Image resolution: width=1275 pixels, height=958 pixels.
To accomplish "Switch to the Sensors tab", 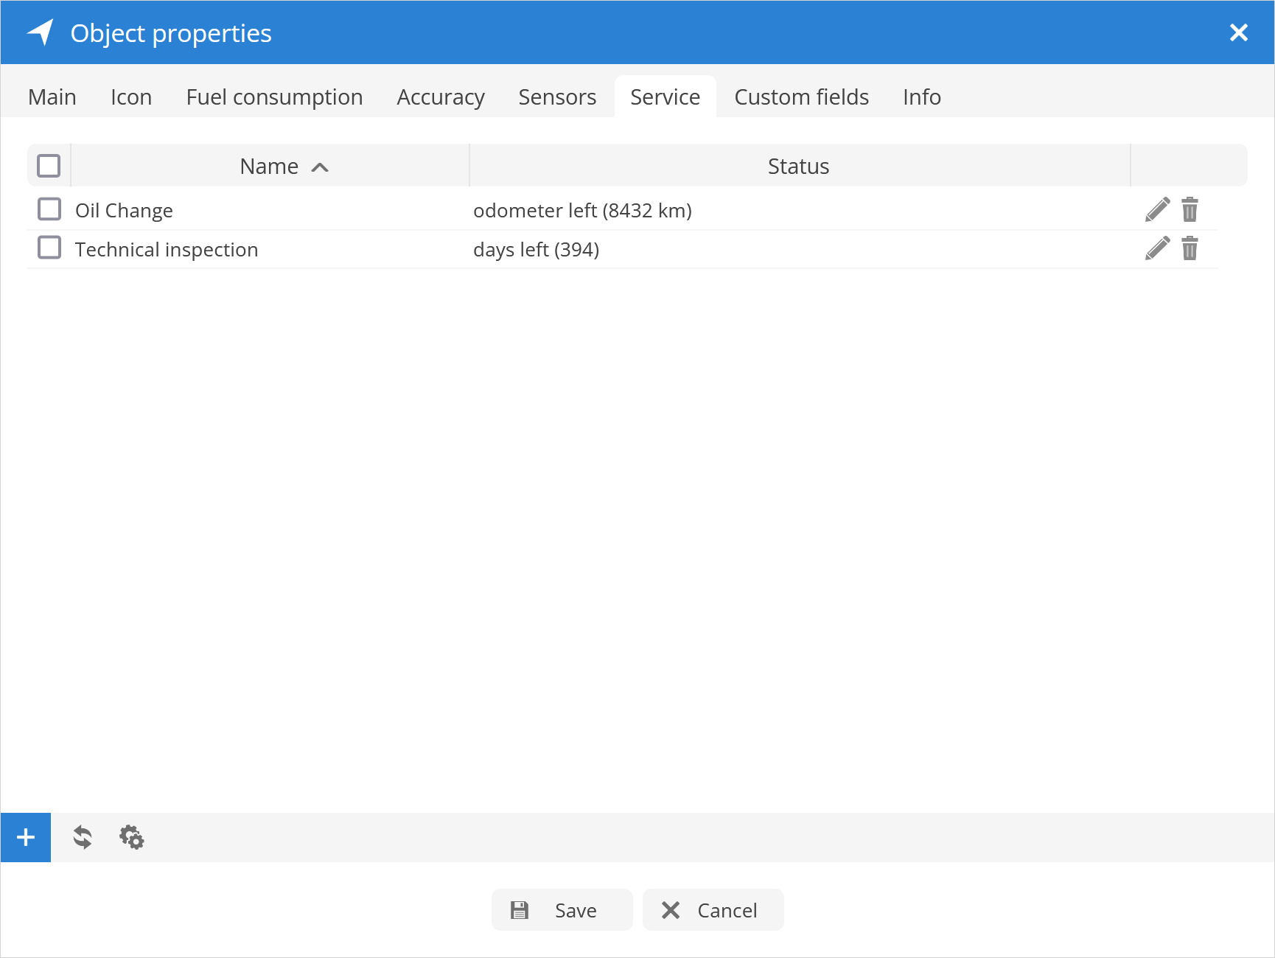I will click(557, 97).
